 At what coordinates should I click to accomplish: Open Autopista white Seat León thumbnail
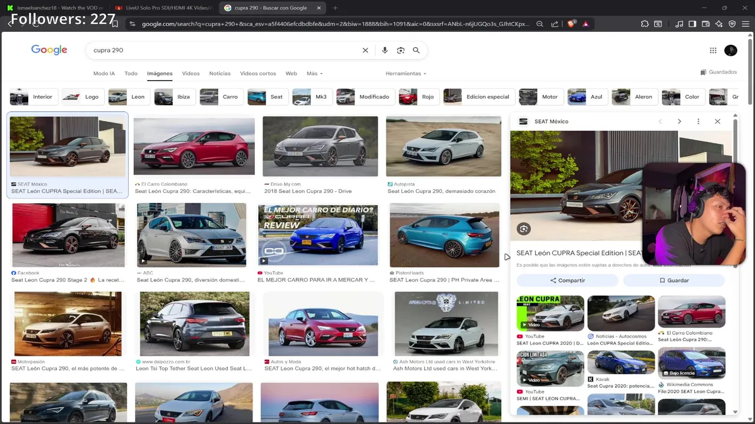pyautogui.click(x=444, y=146)
